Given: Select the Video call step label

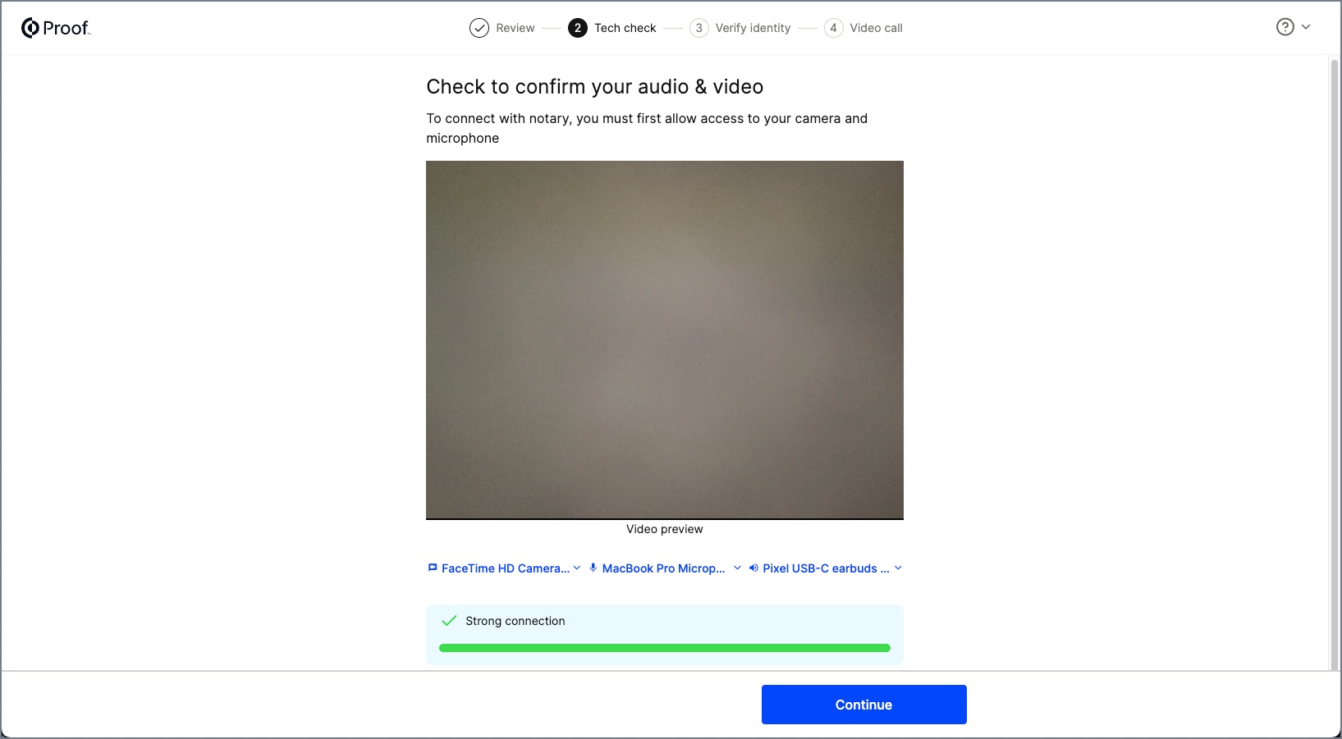Looking at the screenshot, I should coord(876,28).
